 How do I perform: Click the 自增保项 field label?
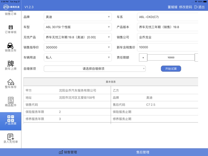click(x=30, y=69)
